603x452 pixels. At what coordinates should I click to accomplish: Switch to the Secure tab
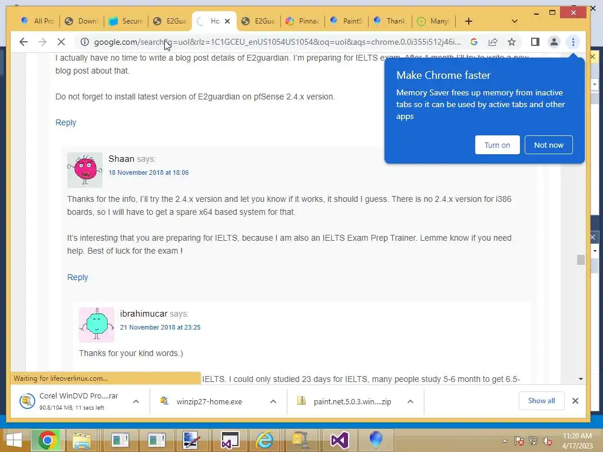(x=126, y=21)
